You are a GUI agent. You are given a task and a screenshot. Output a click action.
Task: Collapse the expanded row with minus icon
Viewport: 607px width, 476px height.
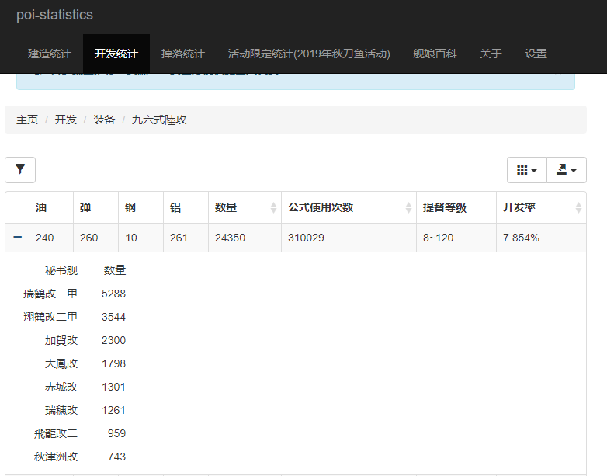click(17, 238)
